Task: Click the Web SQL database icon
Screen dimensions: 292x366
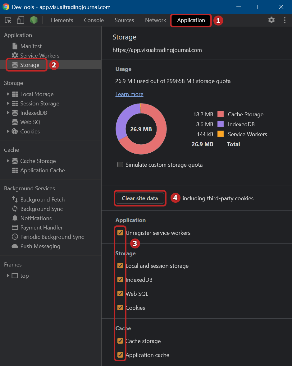Action: 15,122
